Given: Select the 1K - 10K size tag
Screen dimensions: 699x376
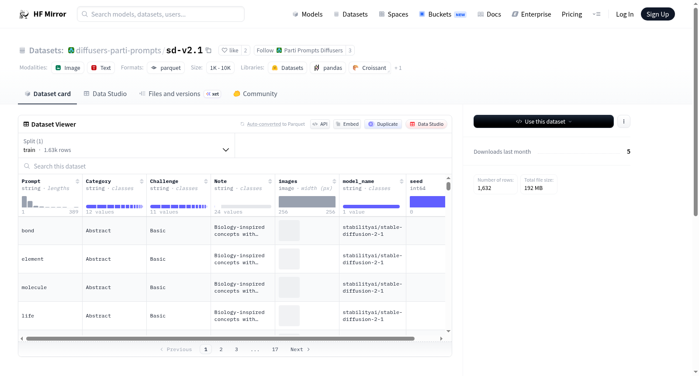Looking at the screenshot, I should coord(220,68).
